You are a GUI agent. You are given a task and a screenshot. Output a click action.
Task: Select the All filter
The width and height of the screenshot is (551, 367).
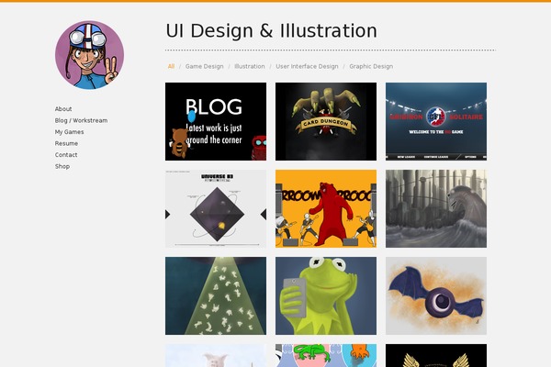171,66
